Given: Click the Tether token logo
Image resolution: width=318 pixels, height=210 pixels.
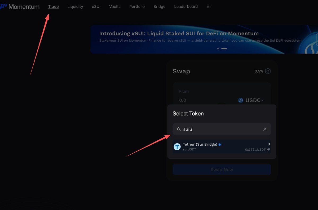Looking at the screenshot, I should pyautogui.click(x=177, y=147).
